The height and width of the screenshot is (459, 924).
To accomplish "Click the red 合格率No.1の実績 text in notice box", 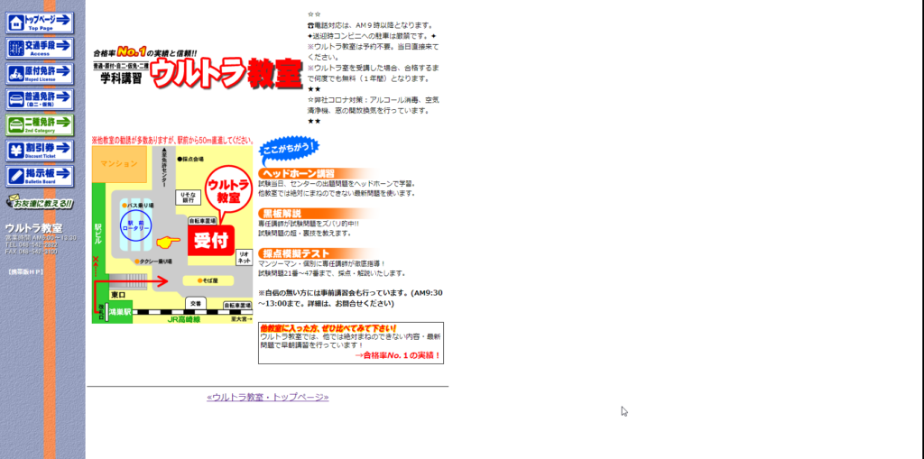I will [397, 355].
